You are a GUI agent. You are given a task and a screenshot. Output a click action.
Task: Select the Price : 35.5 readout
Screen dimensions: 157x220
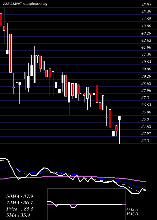pos(20,209)
